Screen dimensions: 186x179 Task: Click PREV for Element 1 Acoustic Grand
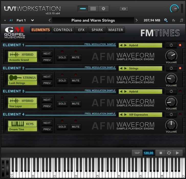[47, 60]
